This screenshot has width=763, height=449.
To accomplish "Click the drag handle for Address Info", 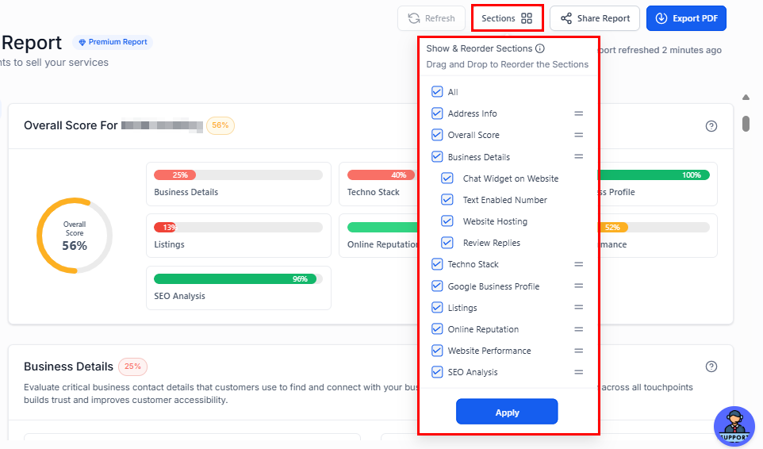I will pos(578,113).
